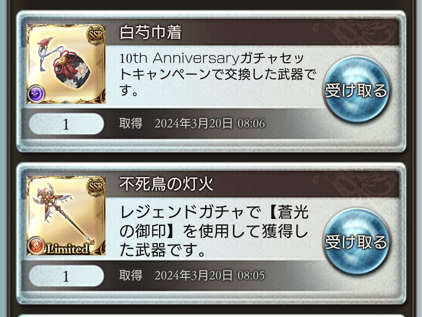This screenshot has height=317, width=422.
Task: Open the 不死鳥の灯火 staff weapon thumbnail
Action: tap(66, 215)
